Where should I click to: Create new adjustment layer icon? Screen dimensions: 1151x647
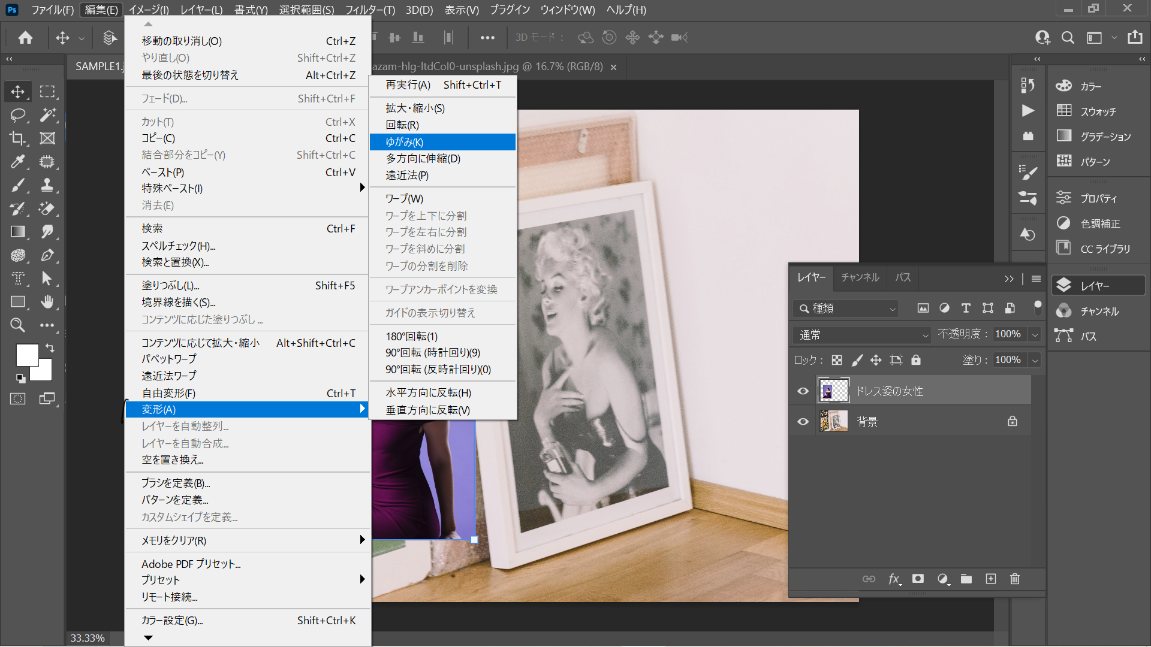tap(943, 579)
